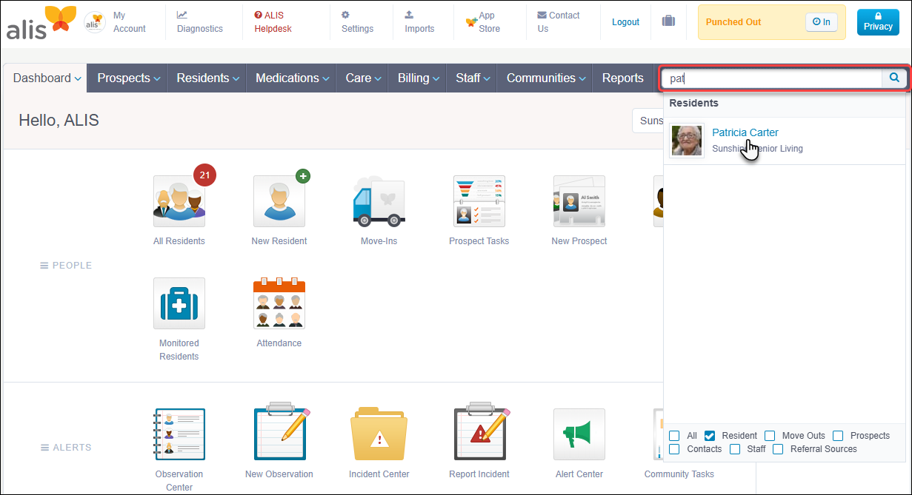912x495 pixels.
Task: Switch to the Reports tab
Action: [x=622, y=78]
